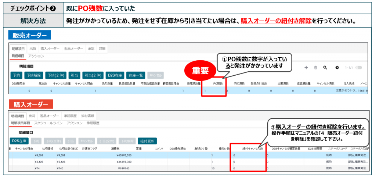Open the gear settings icon
This screenshot has width=376, height=176.
point(337,68)
